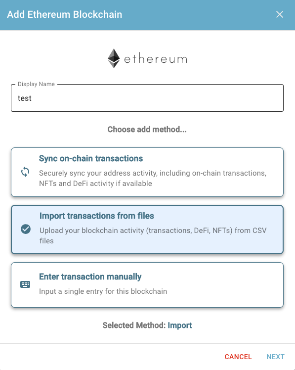Click the ethereum wordmark text
This screenshot has width=295, height=370.
click(156, 58)
